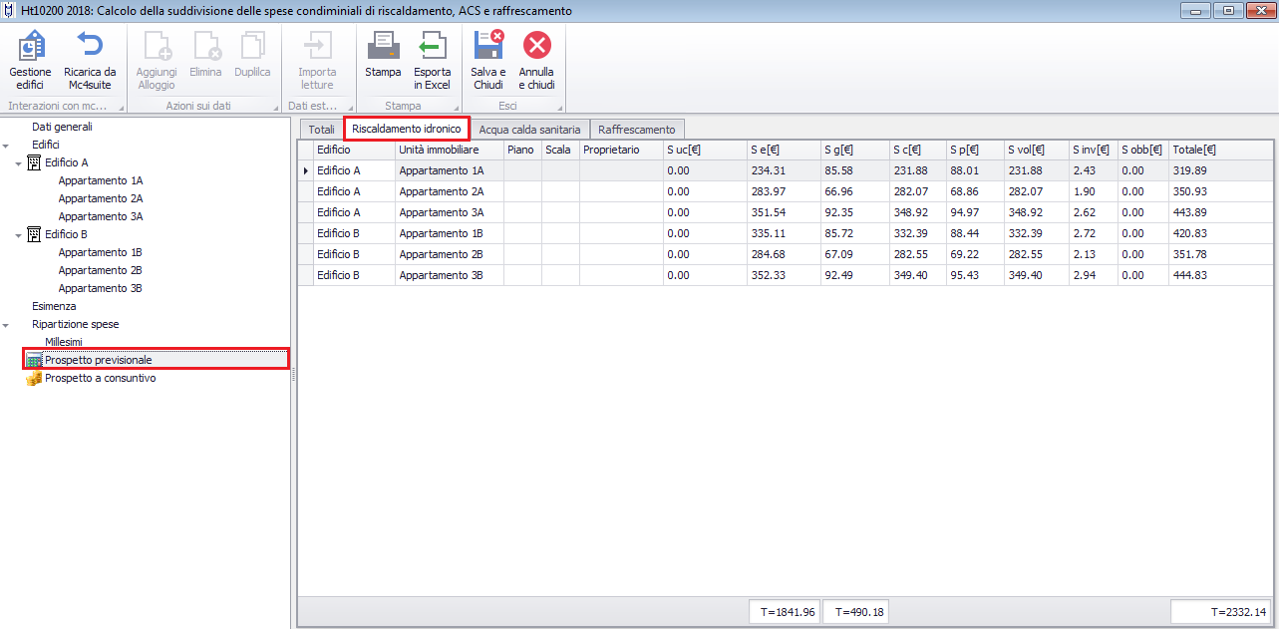Click the Stampa printer icon
Image resolution: width=1279 pixels, height=629 pixels.
(383, 47)
